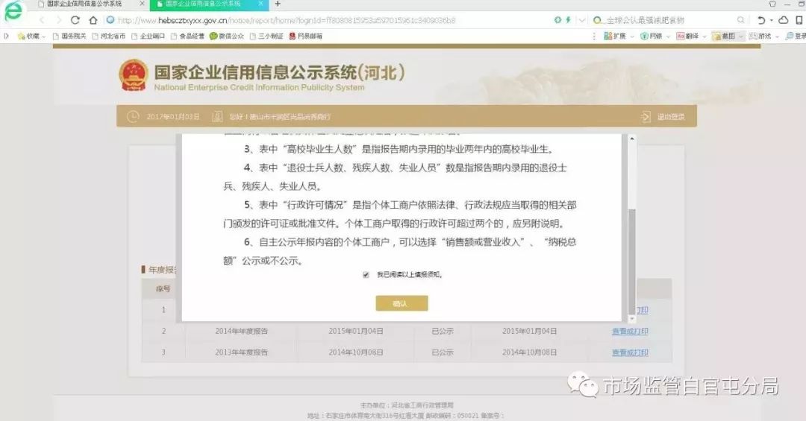Image resolution: width=806 pixels, height=421 pixels.
Task: Select the 2013年年度报告 cell
Action: click(241, 352)
